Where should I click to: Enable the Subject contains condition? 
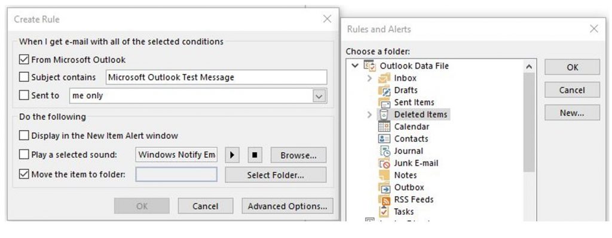[x=24, y=77]
